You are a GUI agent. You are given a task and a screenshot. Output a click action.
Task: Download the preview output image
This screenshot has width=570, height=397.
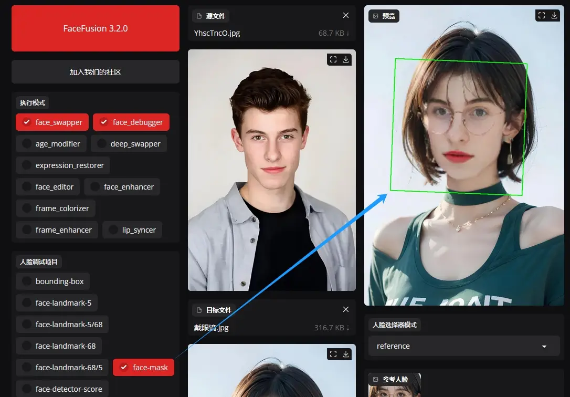(x=554, y=16)
